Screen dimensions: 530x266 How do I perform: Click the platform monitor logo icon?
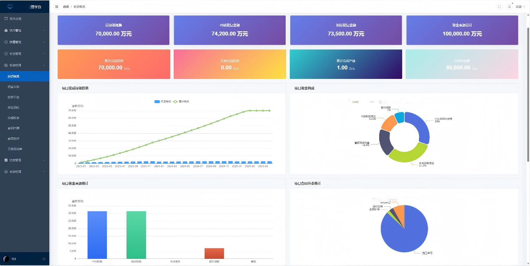coord(10,7)
